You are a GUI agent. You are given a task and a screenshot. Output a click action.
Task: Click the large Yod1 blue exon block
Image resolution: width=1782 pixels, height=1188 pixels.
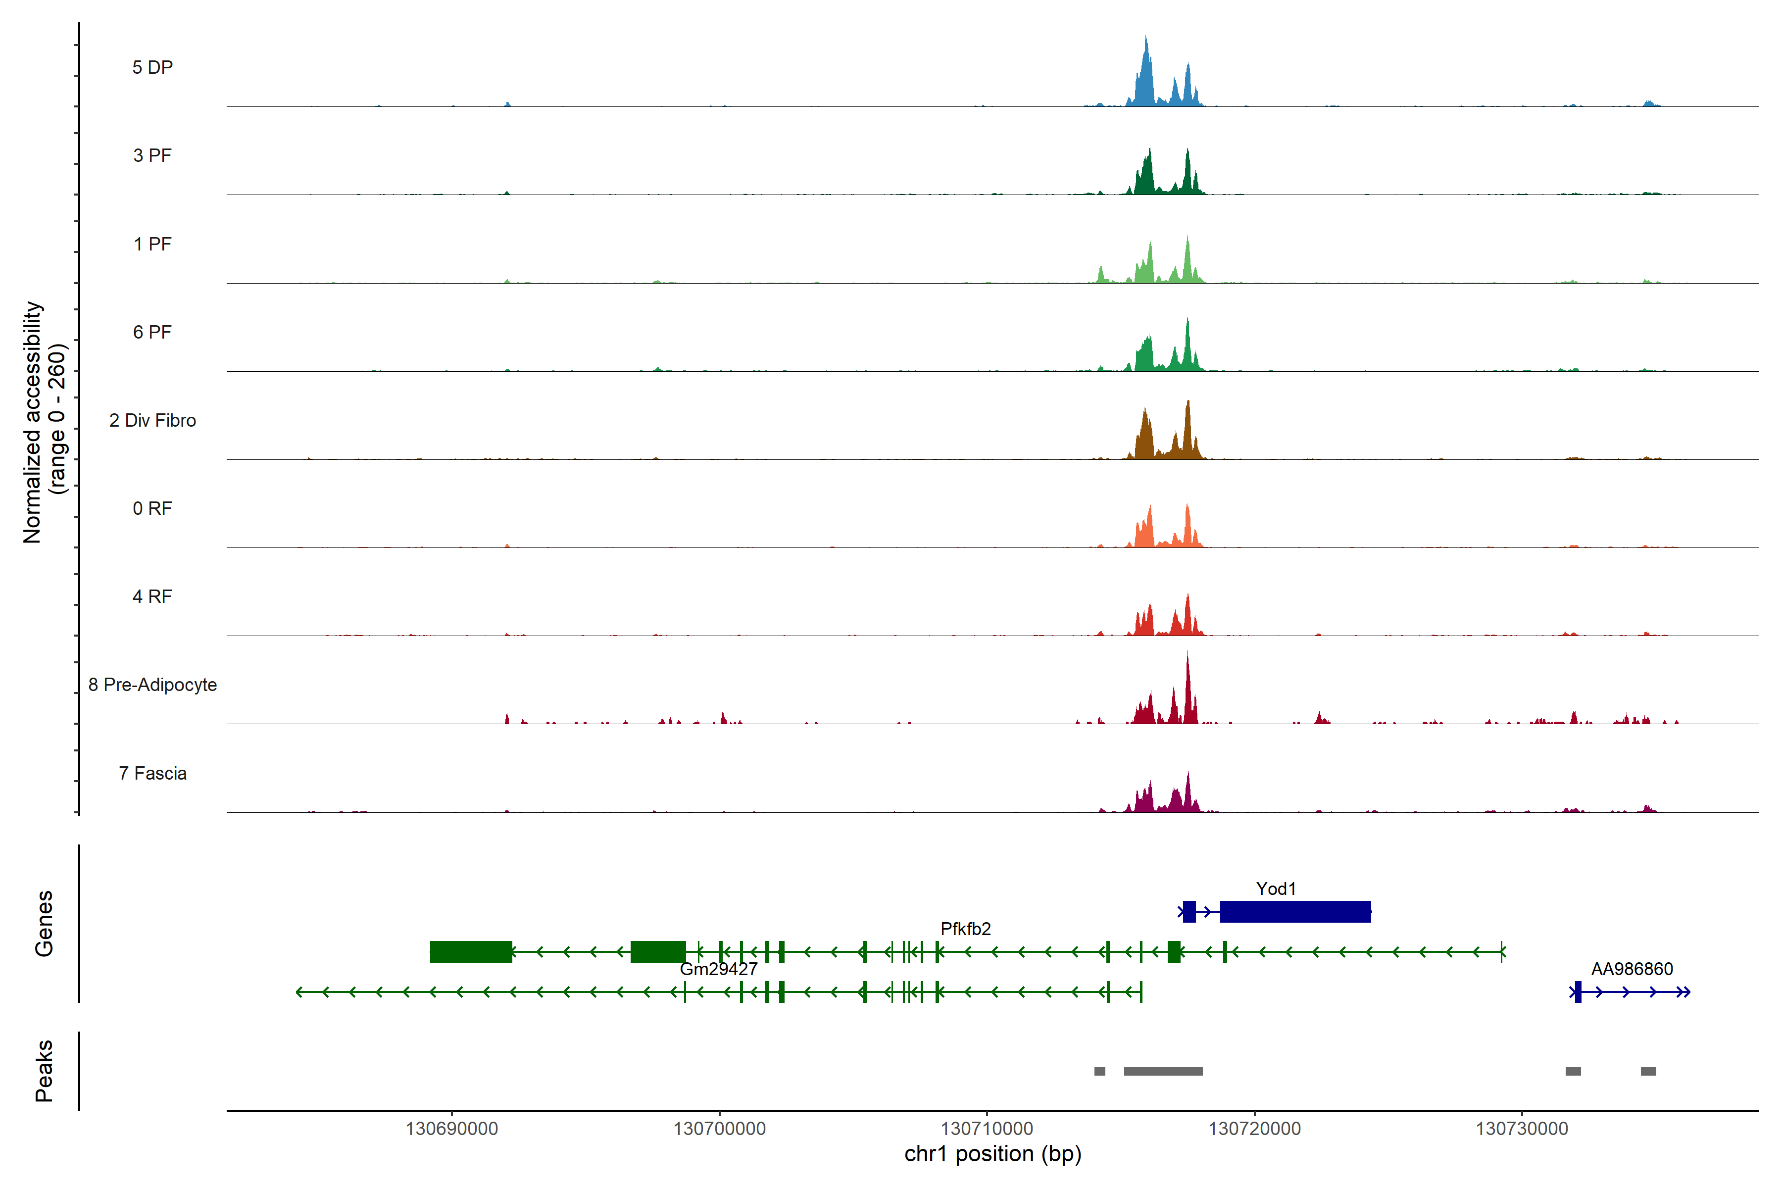click(1295, 911)
